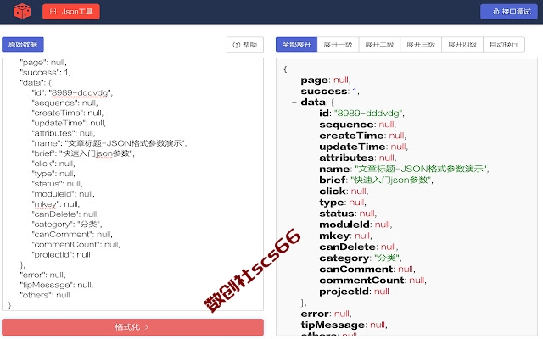Image resolution: width=543 pixels, height=339 pixels.
Task: Click the createTime key in formatted output
Action: pyautogui.click(x=351, y=136)
